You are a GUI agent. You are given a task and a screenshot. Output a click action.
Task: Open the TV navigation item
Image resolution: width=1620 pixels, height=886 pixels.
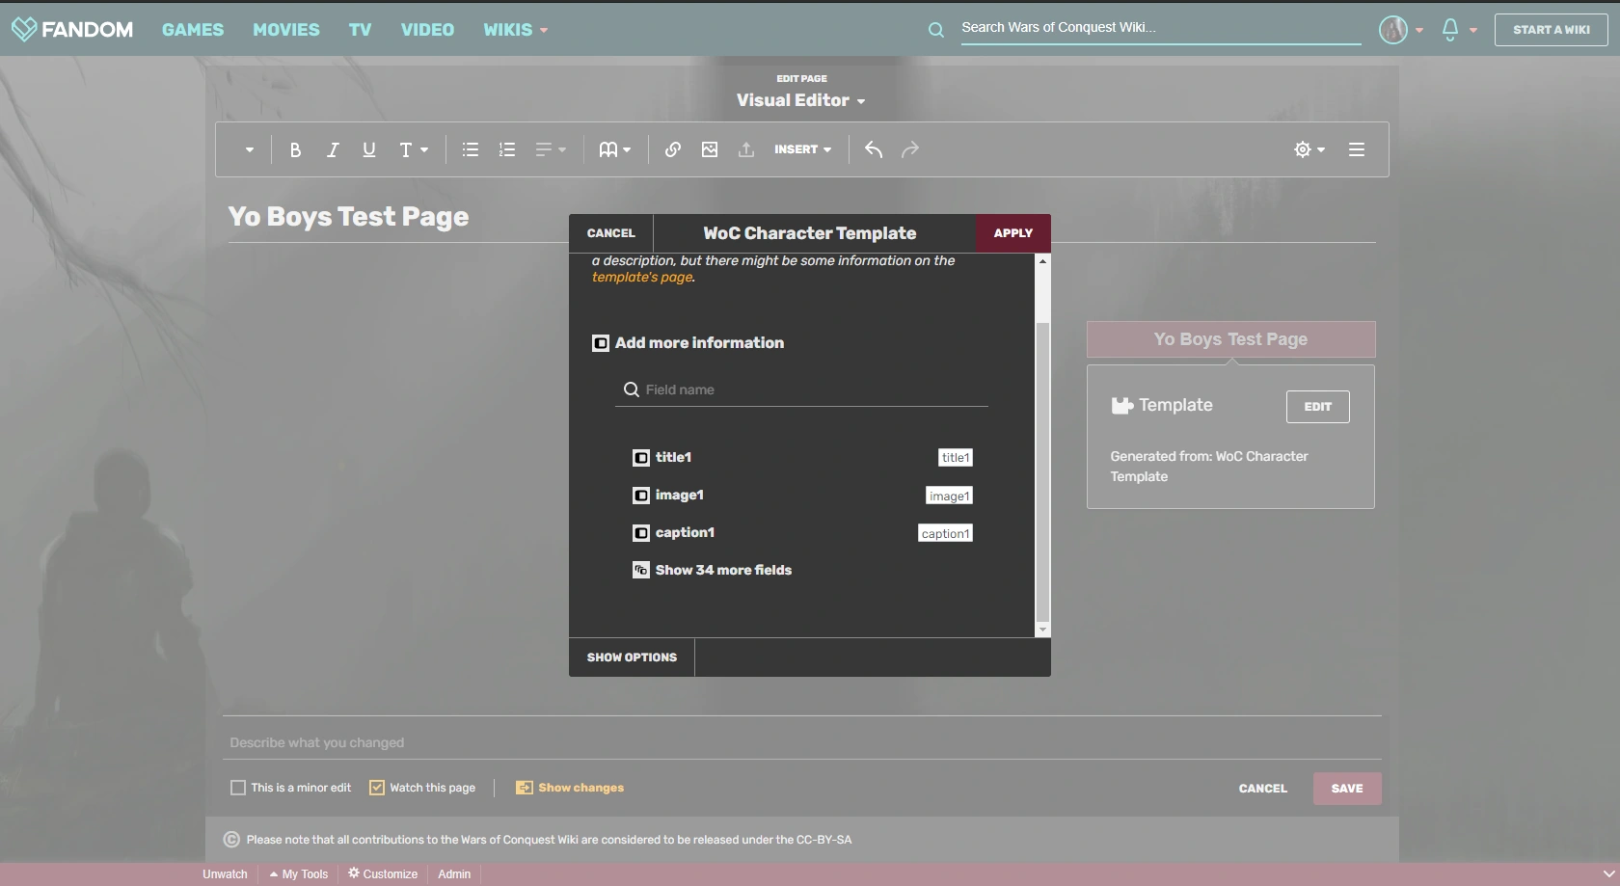[x=361, y=30]
